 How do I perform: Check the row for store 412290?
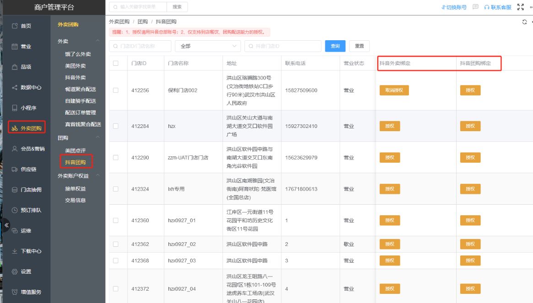[x=116, y=158]
